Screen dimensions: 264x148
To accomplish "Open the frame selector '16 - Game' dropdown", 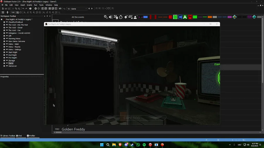I will [x=77, y=9].
